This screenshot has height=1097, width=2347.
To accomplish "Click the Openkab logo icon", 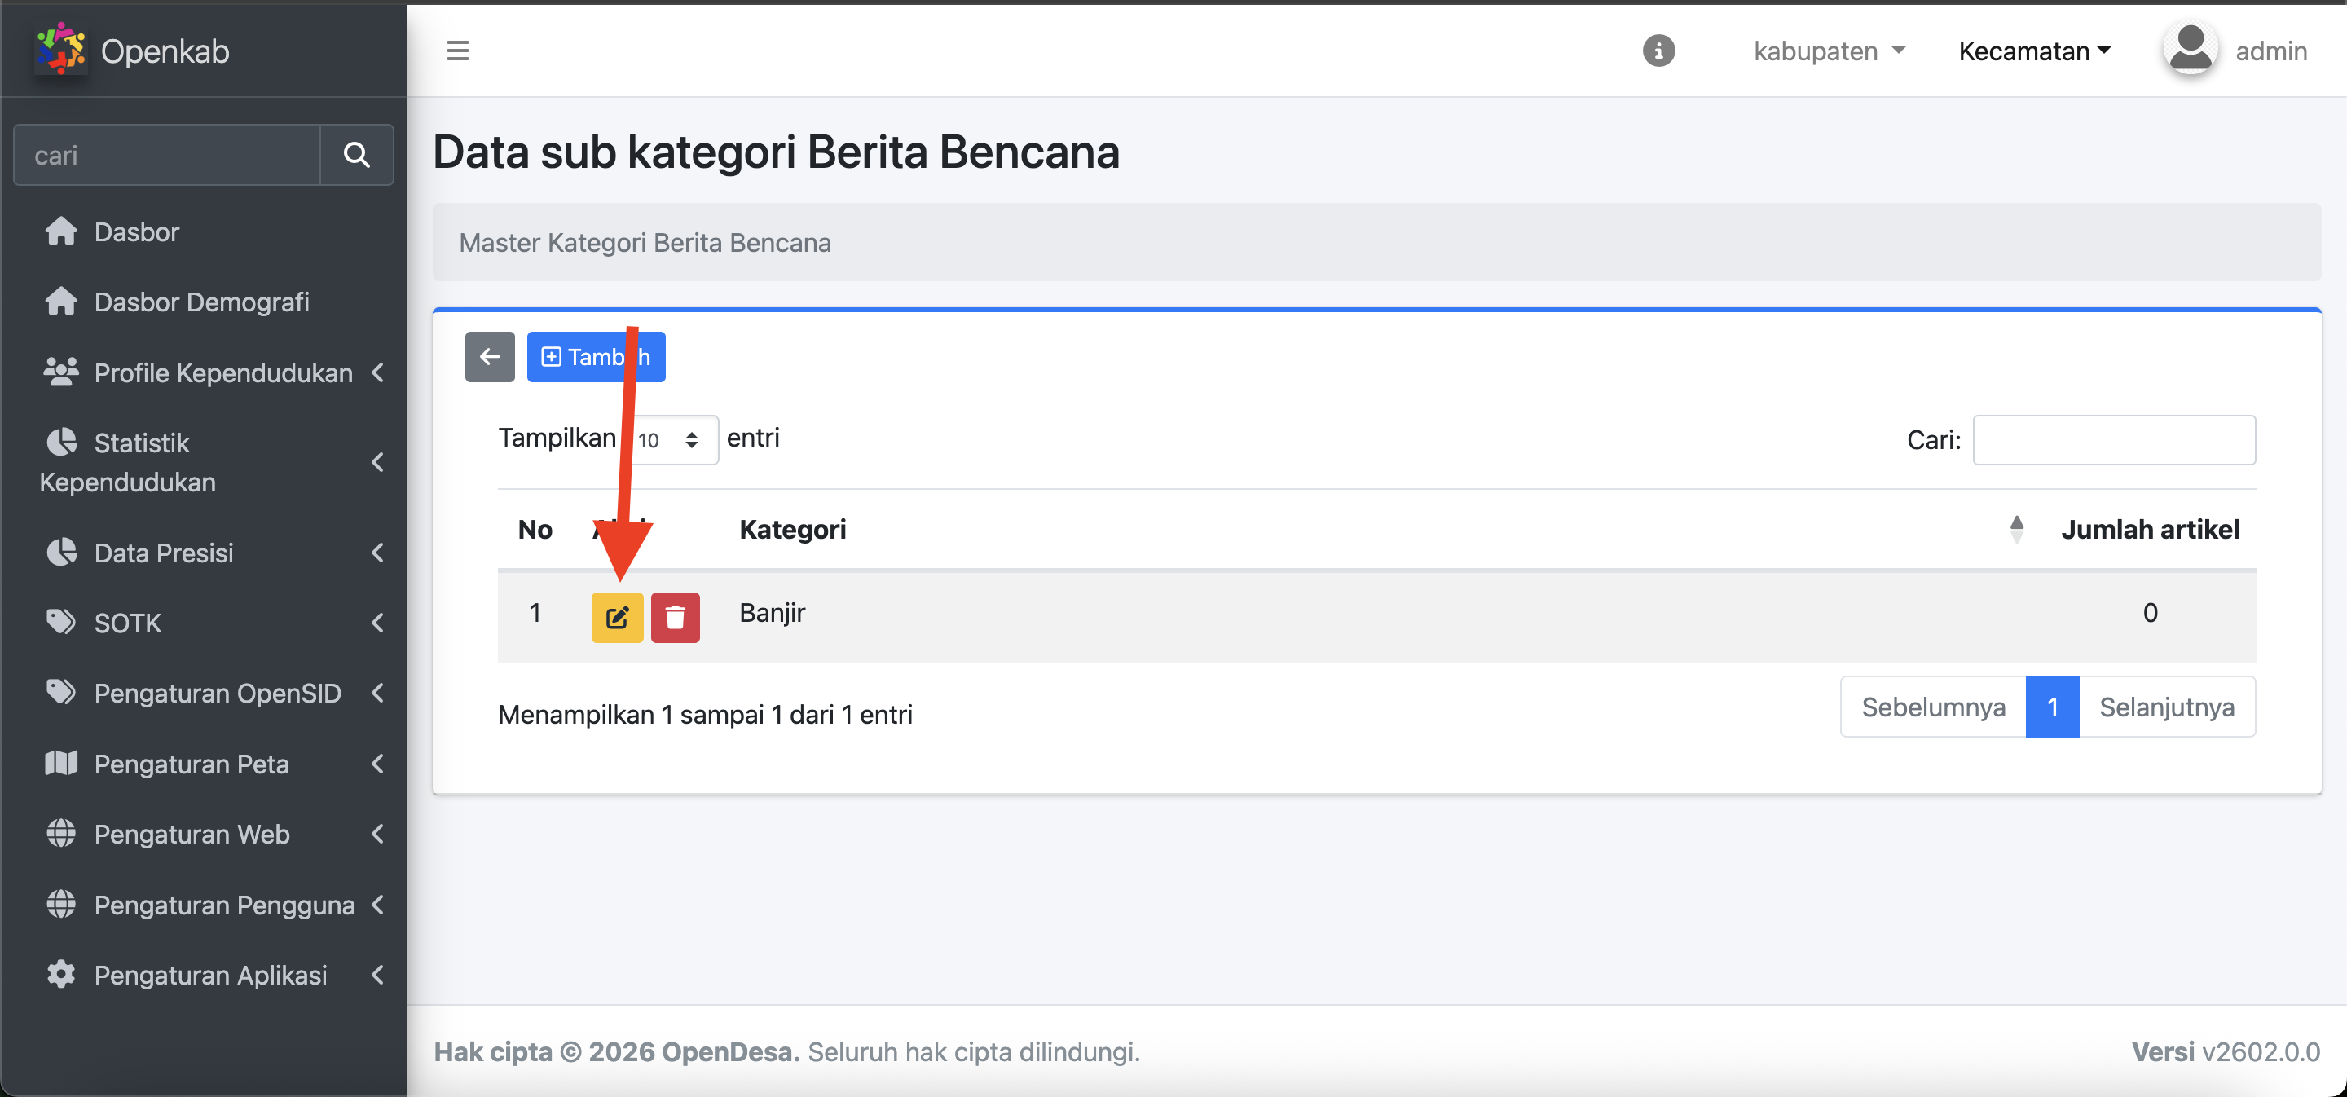I will [x=60, y=50].
